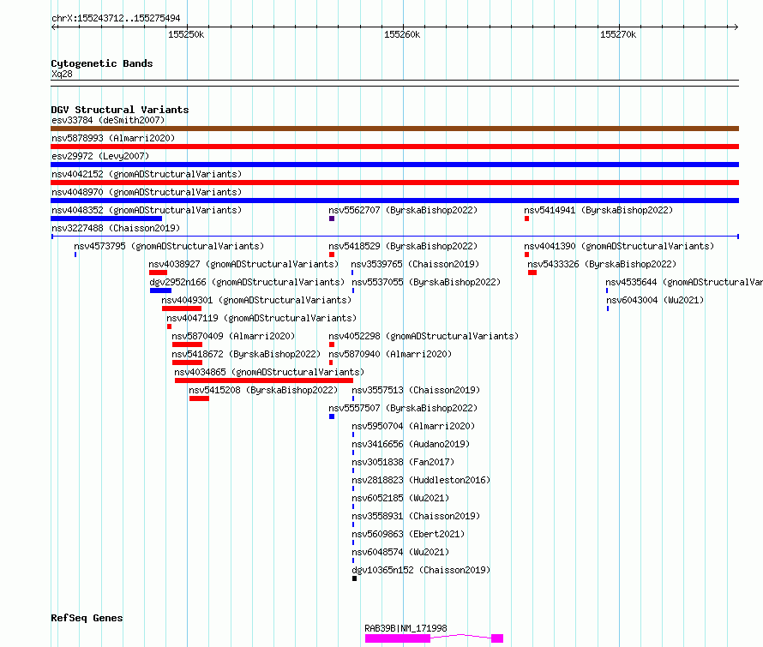The height and width of the screenshot is (647, 763).
Task: Click the blue esv29972 Levy2007 variant bar
Action: [394, 165]
